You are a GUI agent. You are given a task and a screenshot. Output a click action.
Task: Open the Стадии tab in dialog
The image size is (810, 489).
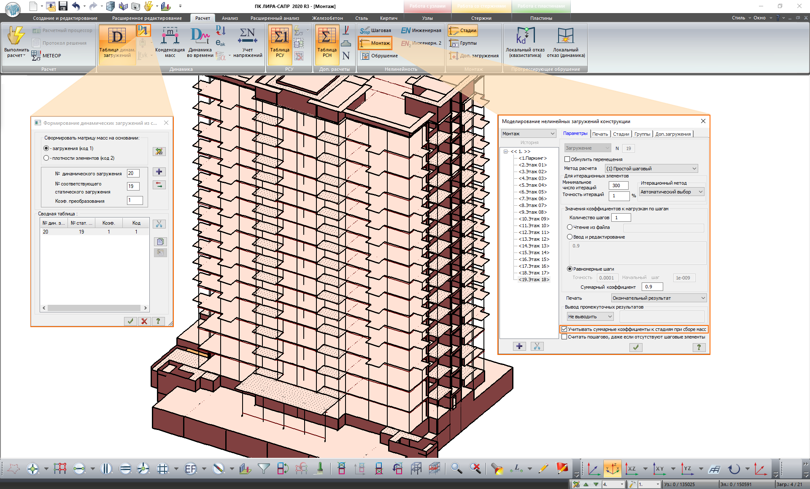pos(621,134)
